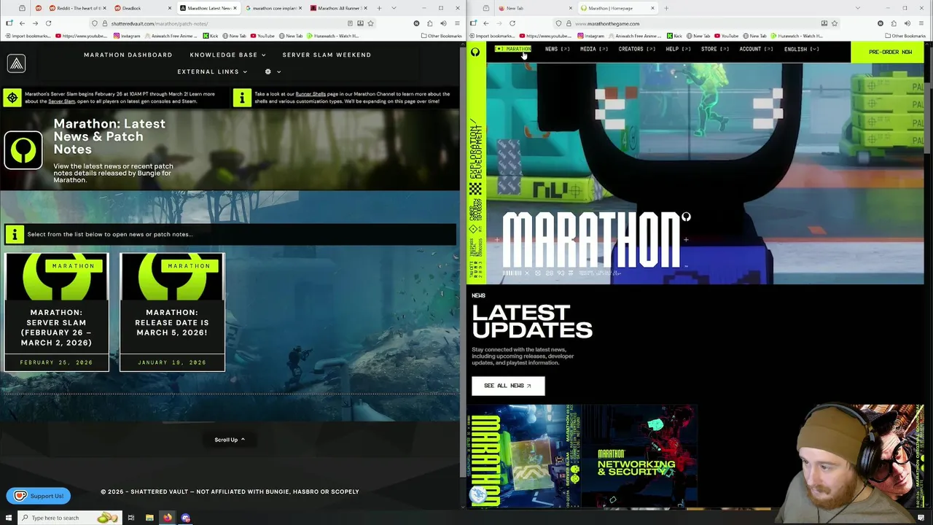This screenshot has width=933, height=525.
Task: Open Marathon Dashboard menu item
Action: click(x=128, y=55)
